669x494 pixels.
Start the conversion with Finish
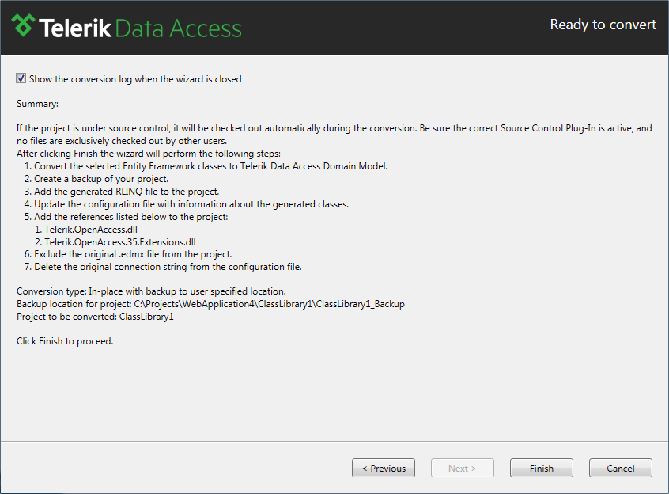pos(542,468)
